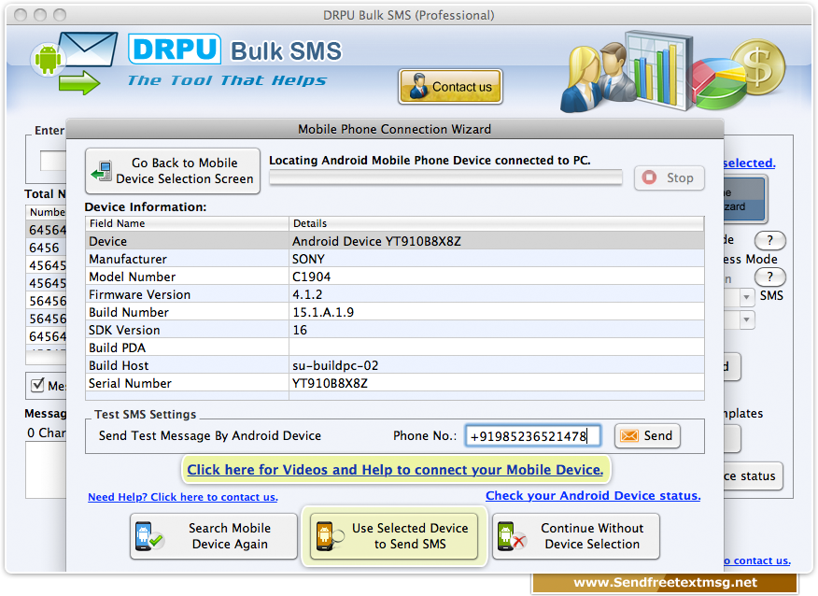The height and width of the screenshot is (596, 818).
Task: Click the Android envelope logo icon
Action: [x=74, y=63]
